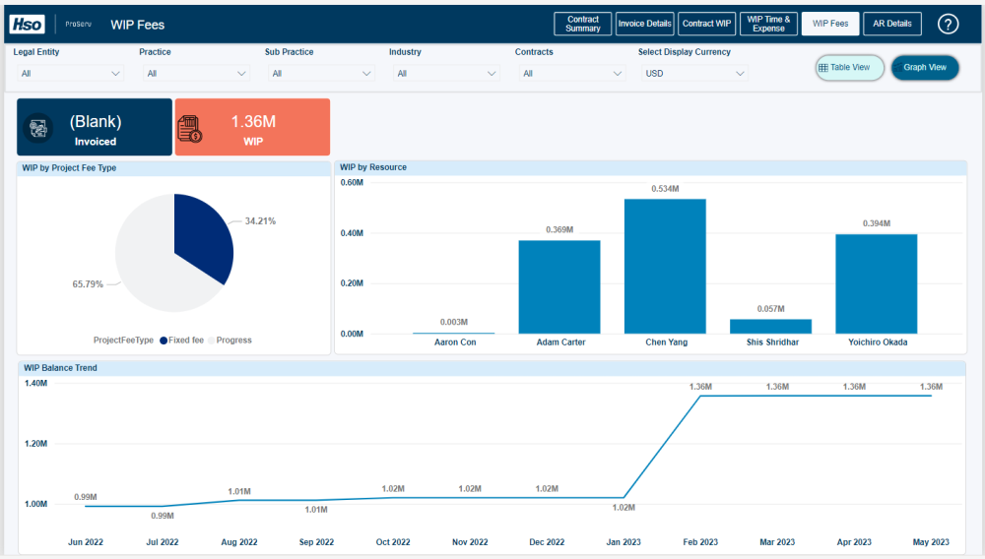The image size is (985, 559).
Task: Select the Chen Yang bar in chart
Action: click(665, 267)
